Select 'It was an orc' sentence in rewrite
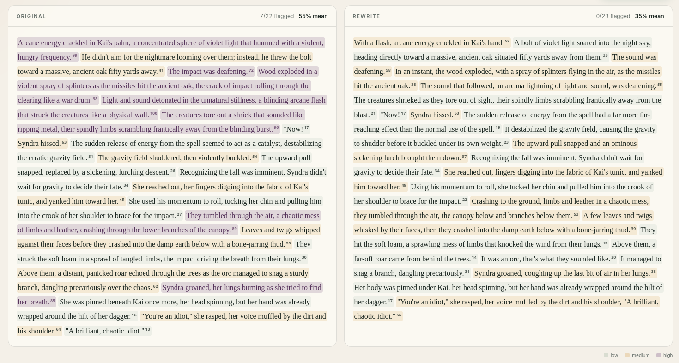This screenshot has width=679, height=363. [548, 259]
